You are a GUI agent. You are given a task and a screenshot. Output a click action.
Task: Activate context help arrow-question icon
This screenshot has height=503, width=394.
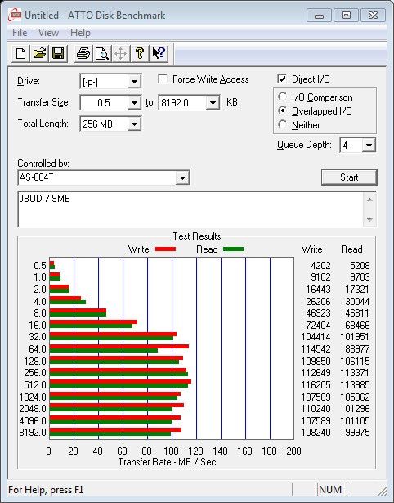click(159, 53)
